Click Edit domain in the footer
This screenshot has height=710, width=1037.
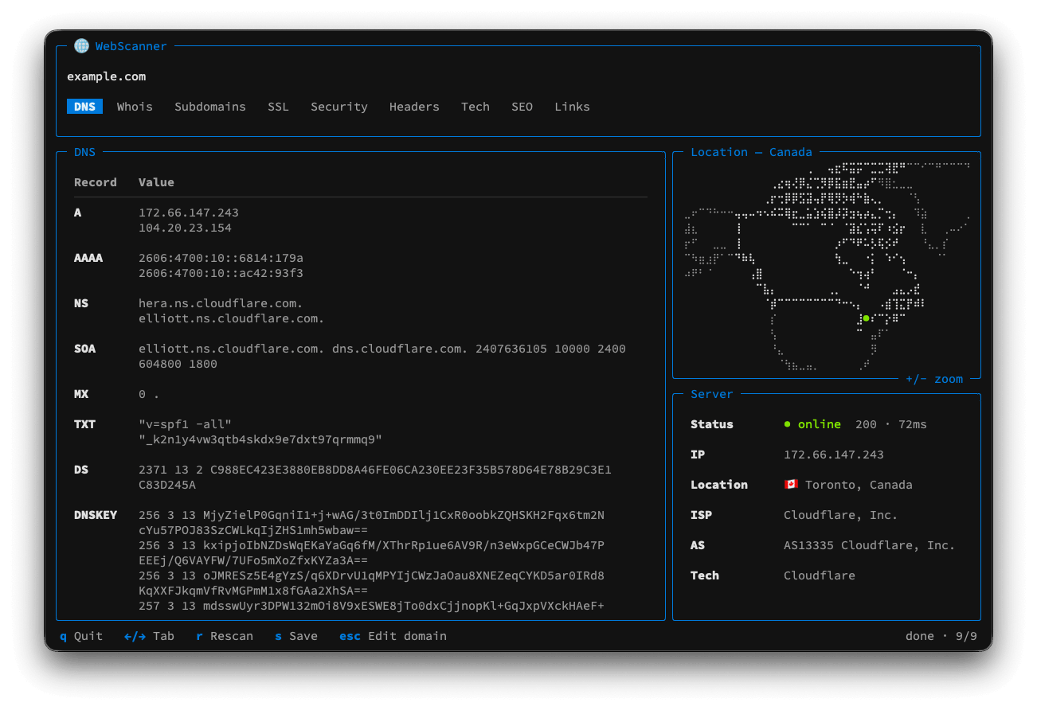393,636
